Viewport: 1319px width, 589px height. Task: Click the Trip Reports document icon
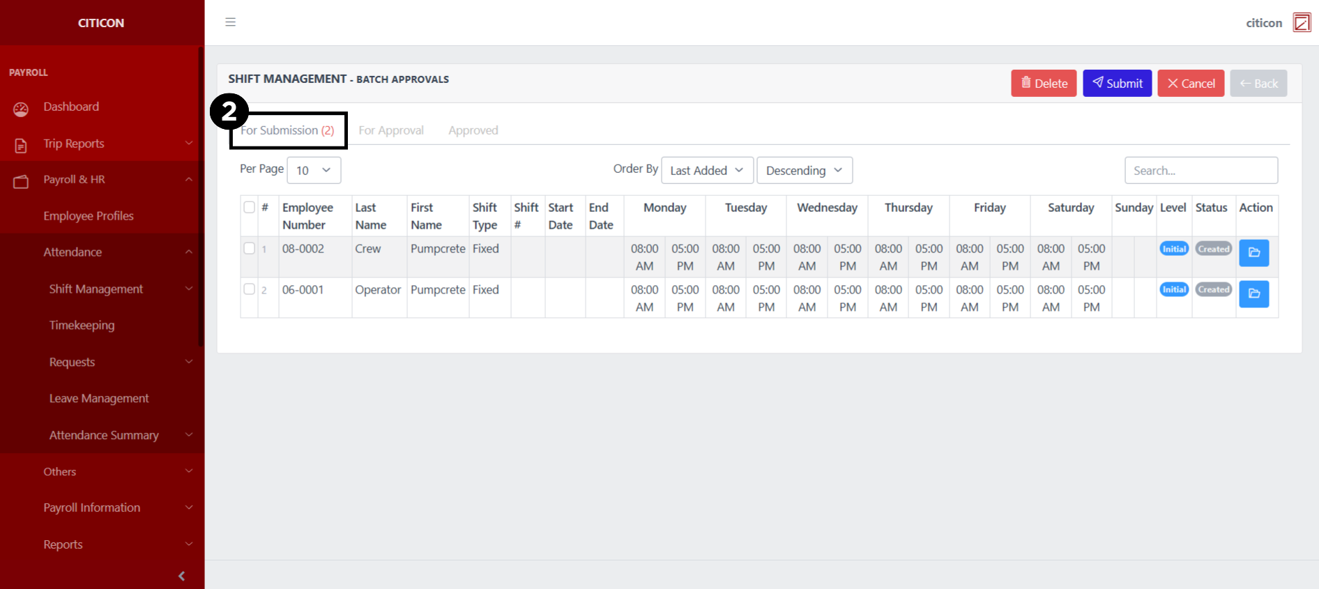(x=21, y=145)
